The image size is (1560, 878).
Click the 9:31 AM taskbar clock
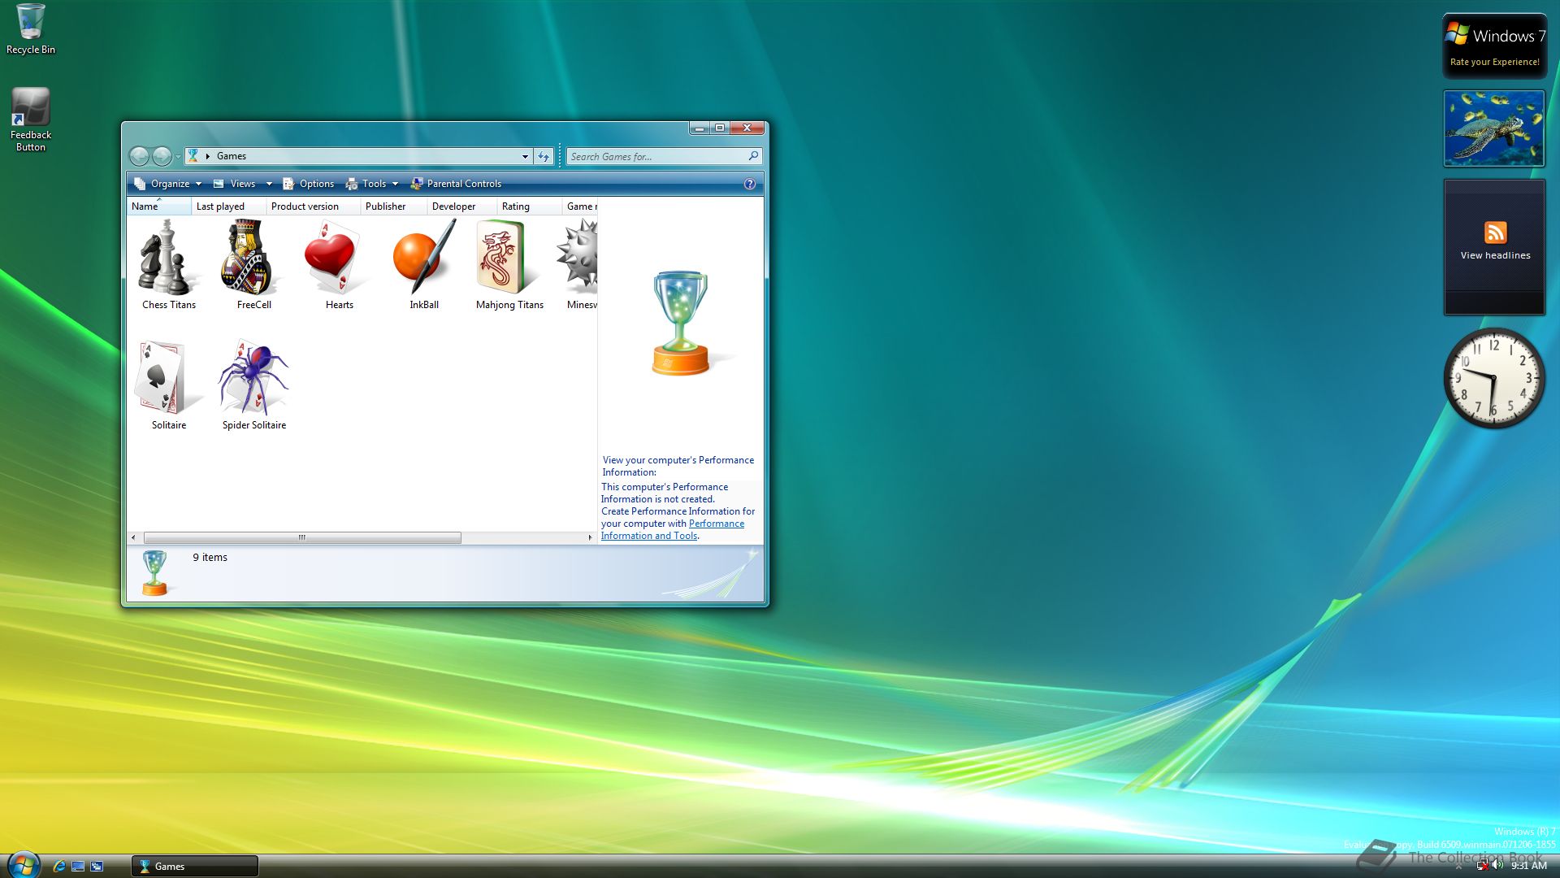[x=1528, y=866]
